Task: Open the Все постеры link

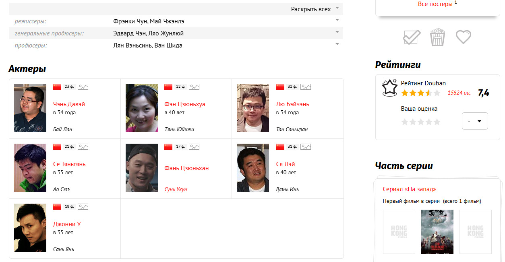Action: point(435,4)
